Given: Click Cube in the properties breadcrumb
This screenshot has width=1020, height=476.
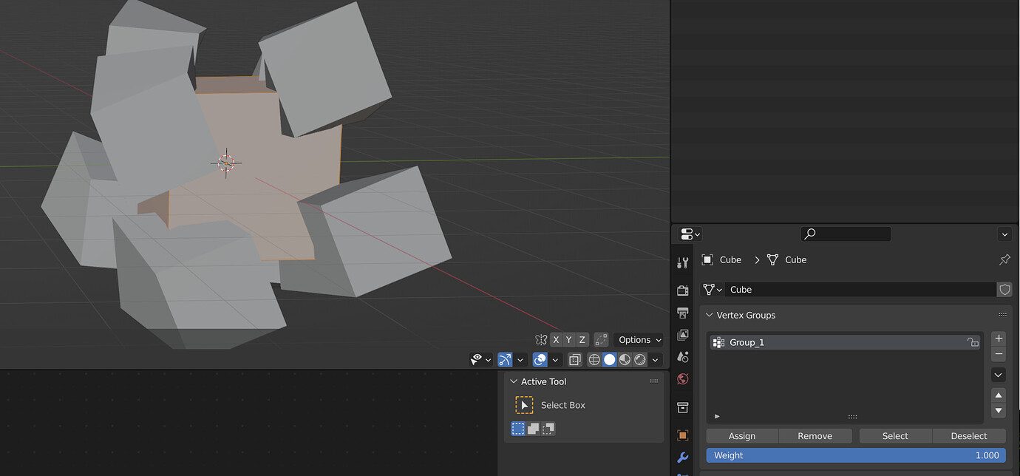Looking at the screenshot, I should tap(730, 259).
